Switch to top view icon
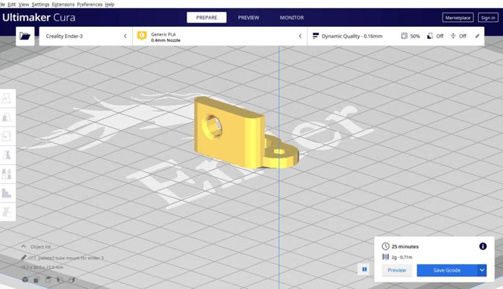The width and height of the screenshot is (503, 289). click(48, 280)
